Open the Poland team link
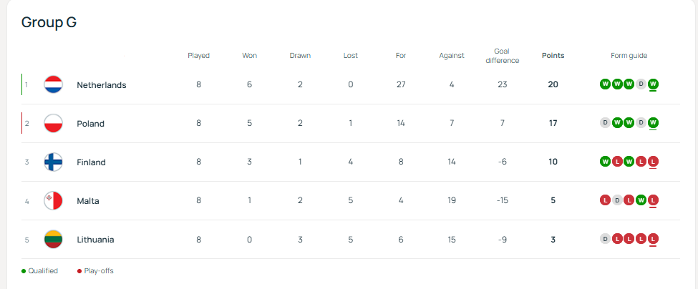The height and width of the screenshot is (289, 698). [x=91, y=124]
